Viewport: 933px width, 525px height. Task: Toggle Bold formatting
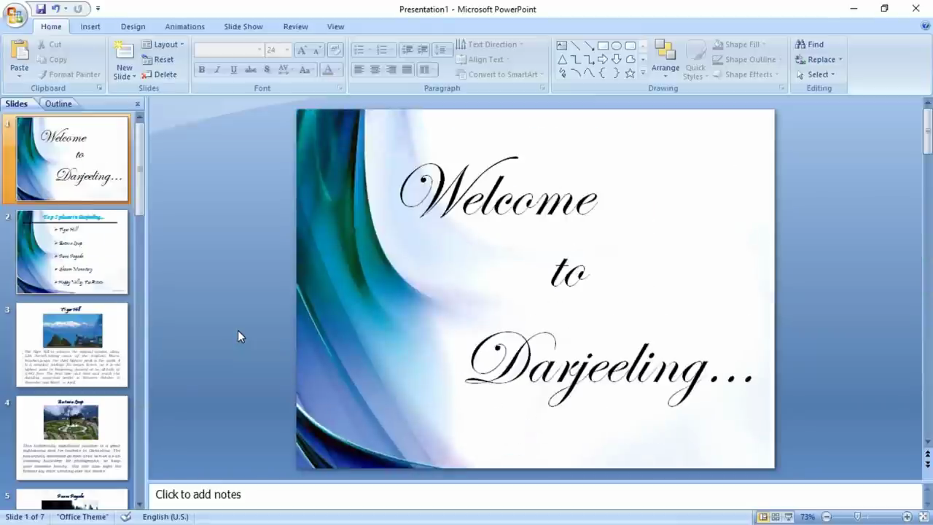click(201, 70)
